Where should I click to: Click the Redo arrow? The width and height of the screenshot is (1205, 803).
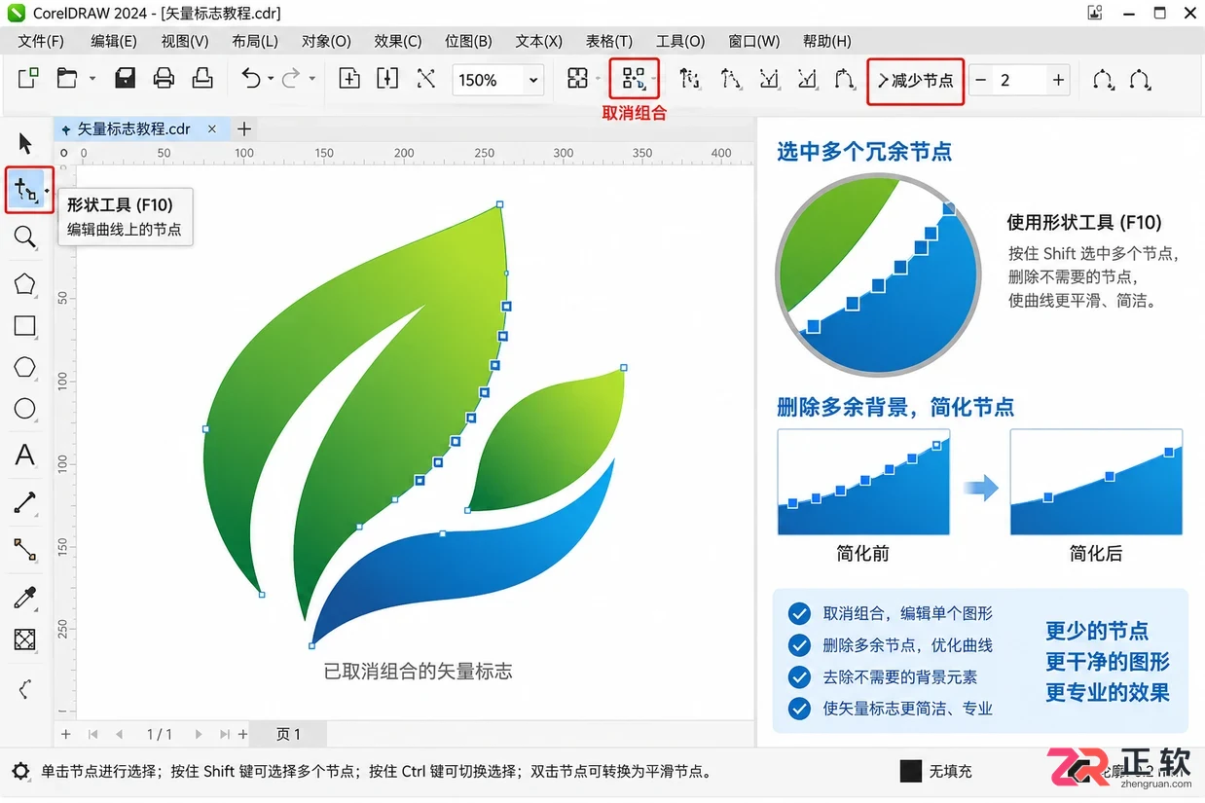pos(290,79)
